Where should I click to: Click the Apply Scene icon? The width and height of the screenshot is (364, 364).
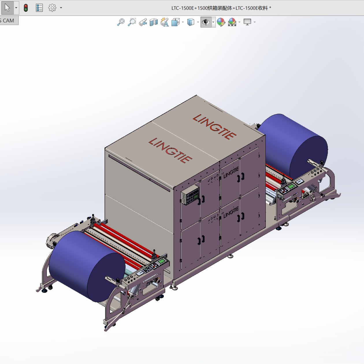click(x=232, y=22)
